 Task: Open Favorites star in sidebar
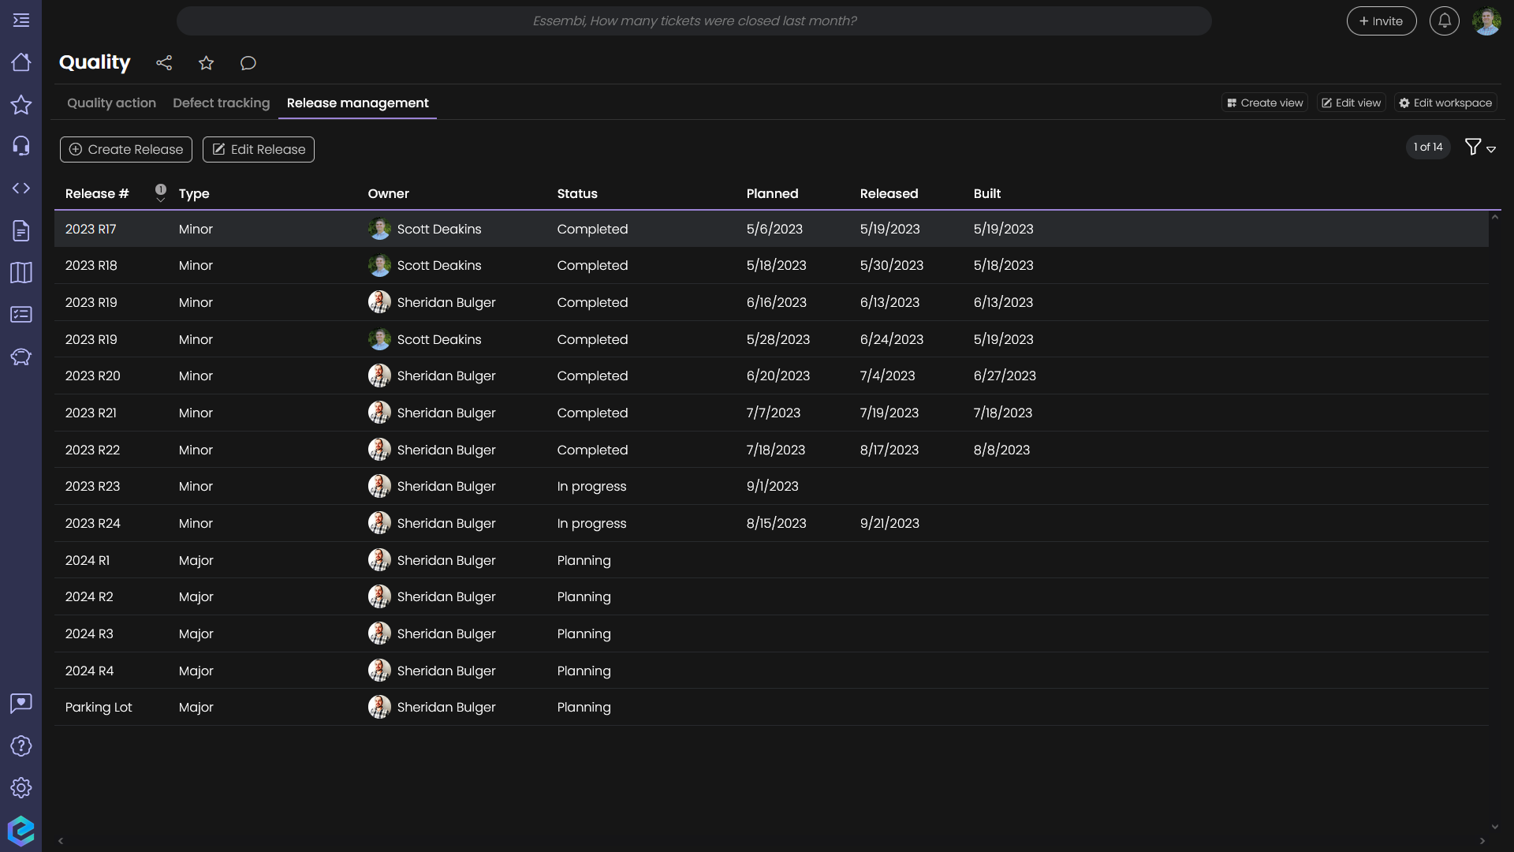coord(21,104)
